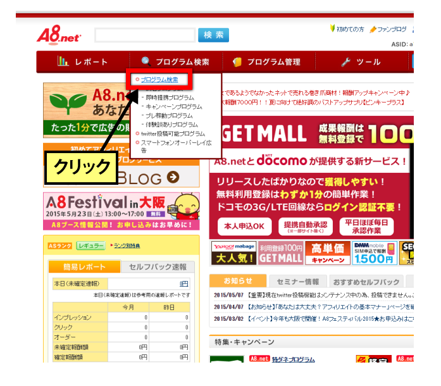Click the 高単価キャンペーン banner
Image resolution: width=441 pixels, height=386 pixels.
tap(328, 253)
